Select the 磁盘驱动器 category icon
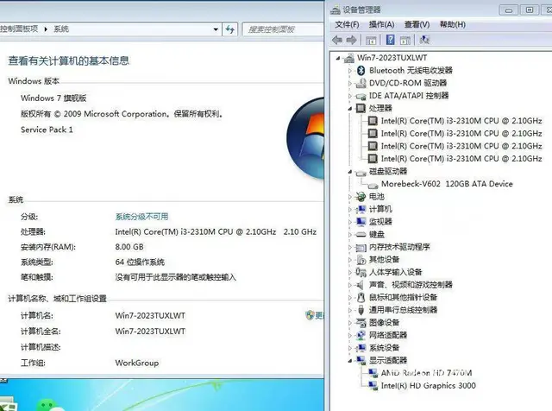The image size is (552, 411). click(x=361, y=172)
